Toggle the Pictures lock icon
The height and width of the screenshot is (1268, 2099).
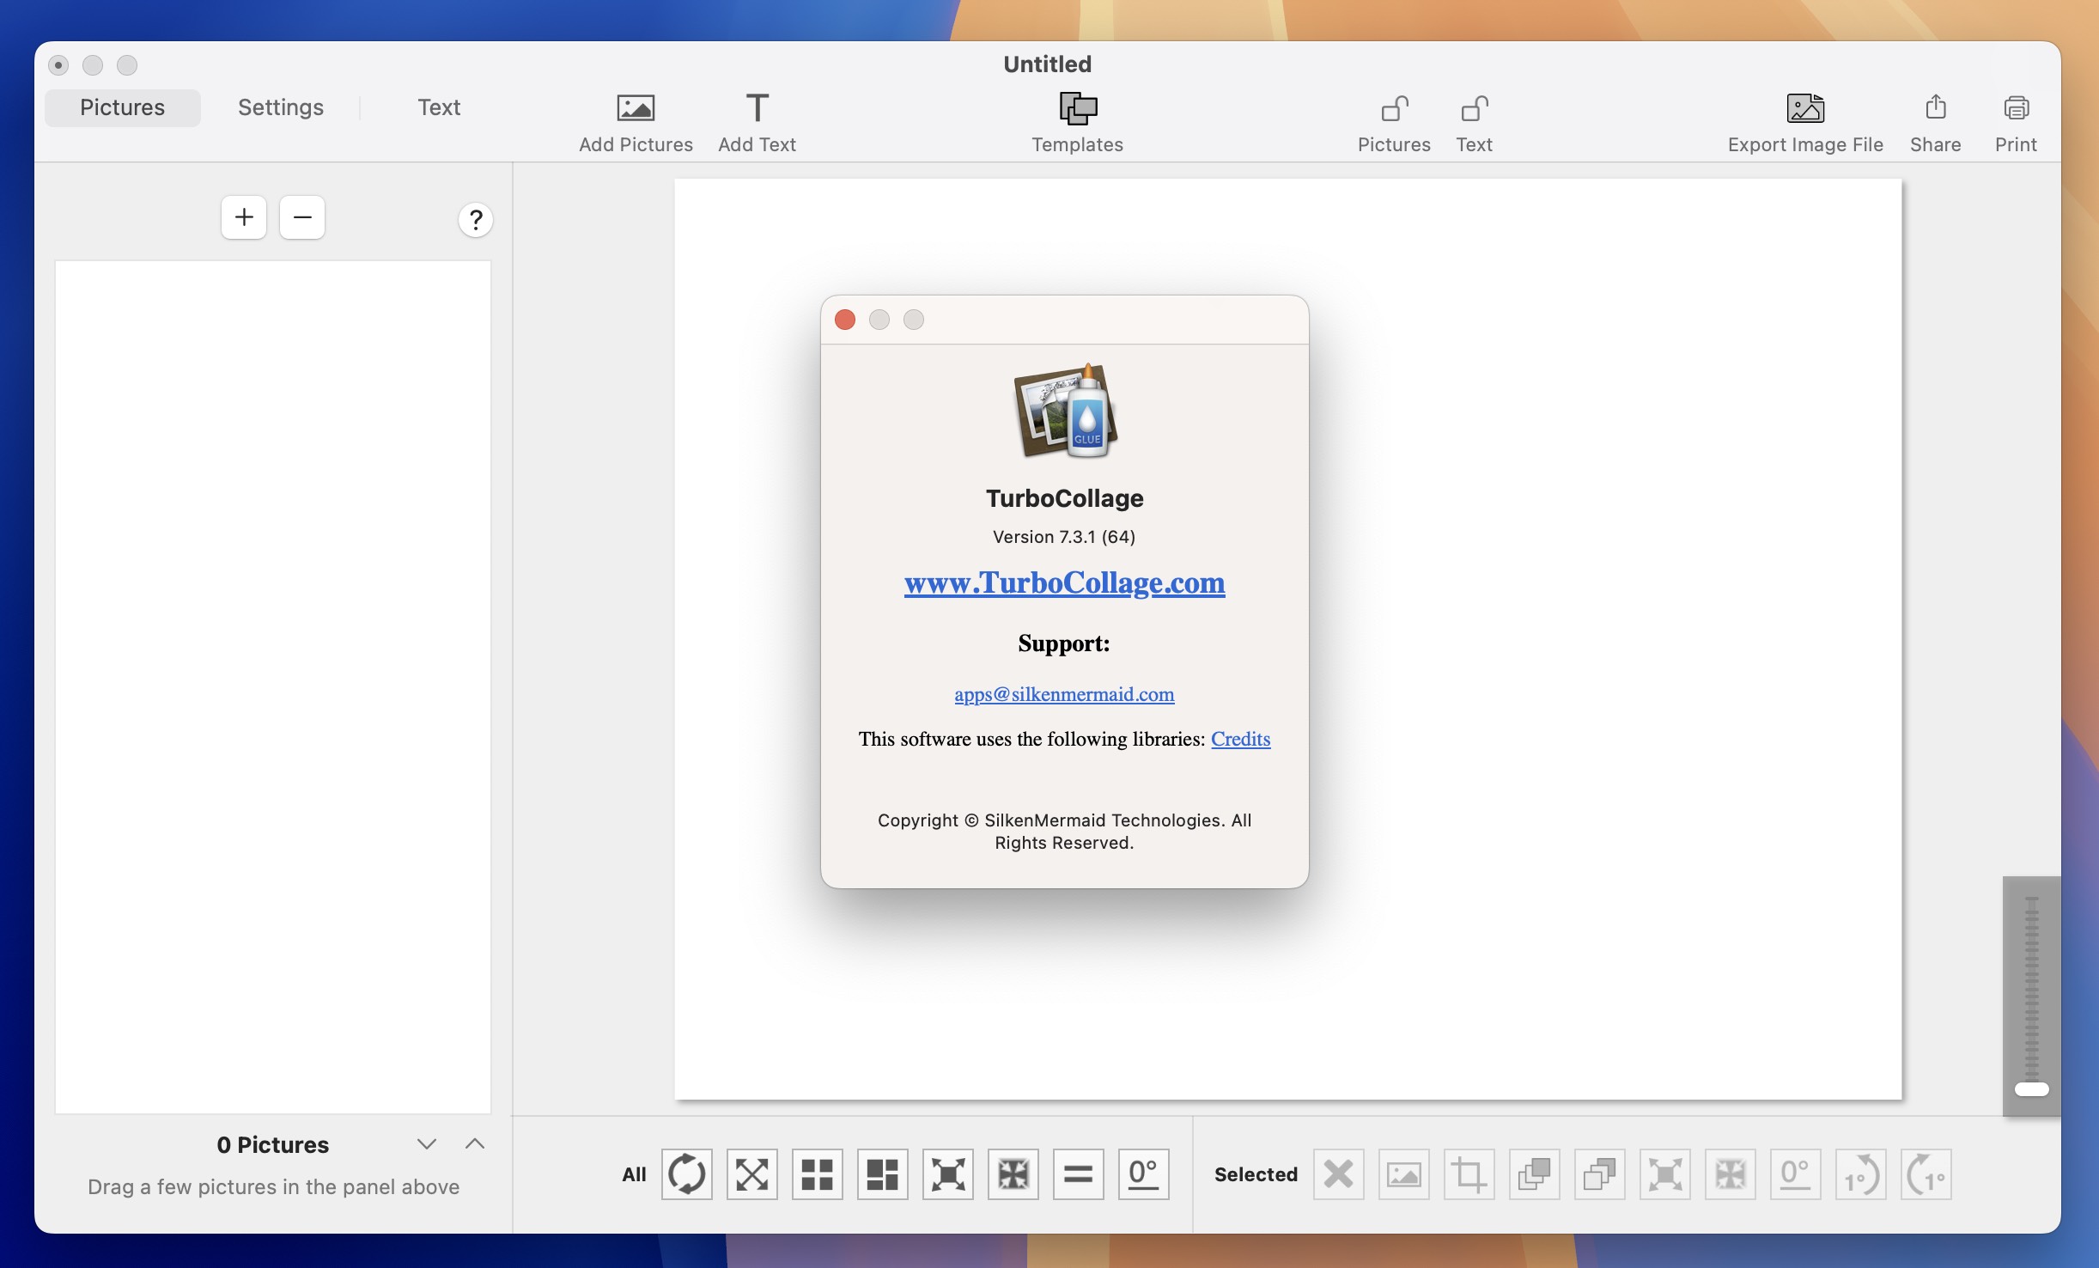click(1394, 108)
